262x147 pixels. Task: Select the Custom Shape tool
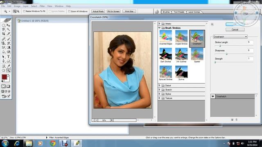point(8,61)
